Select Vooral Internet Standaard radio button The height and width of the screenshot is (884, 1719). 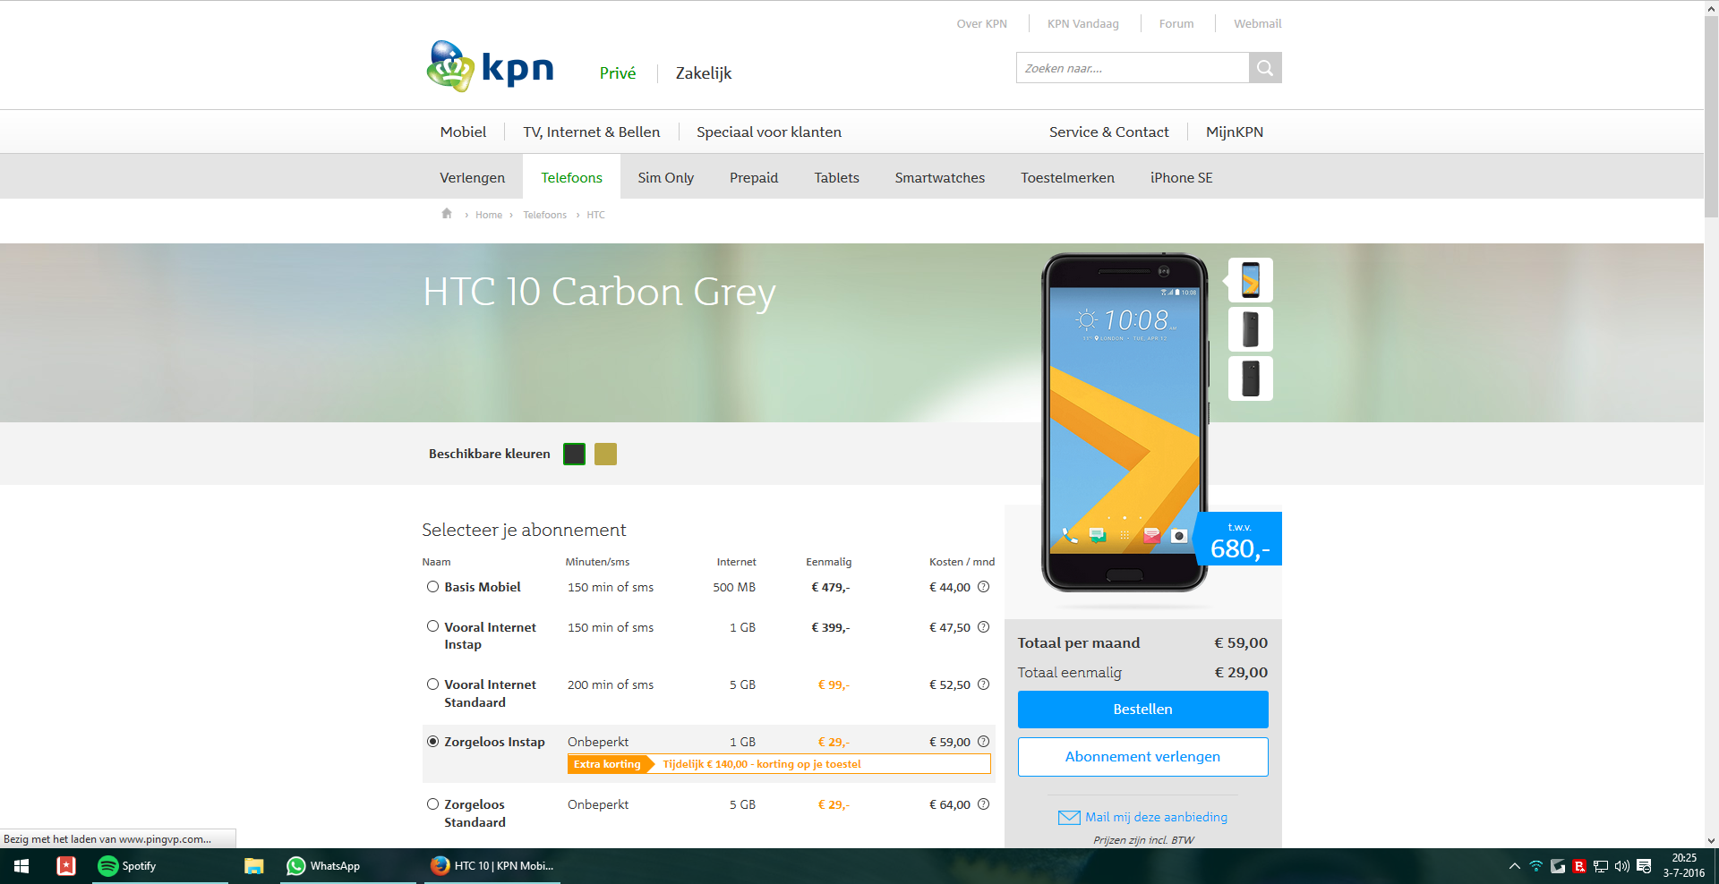pos(433,684)
